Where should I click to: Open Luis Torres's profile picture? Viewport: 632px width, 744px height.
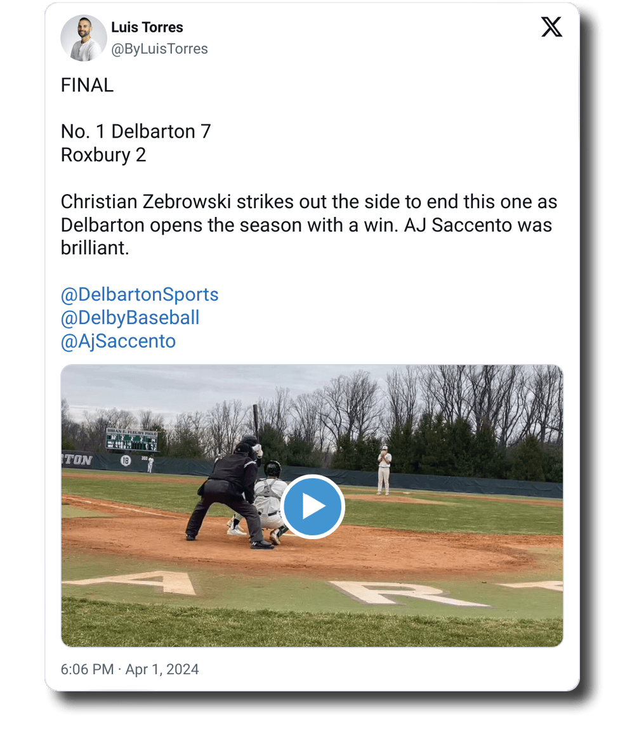tap(83, 38)
